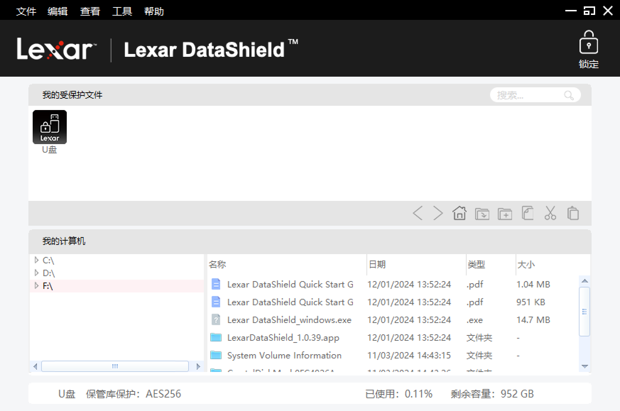
Task: Select Lexar DataShield_windows.exe file
Action: pos(289,320)
